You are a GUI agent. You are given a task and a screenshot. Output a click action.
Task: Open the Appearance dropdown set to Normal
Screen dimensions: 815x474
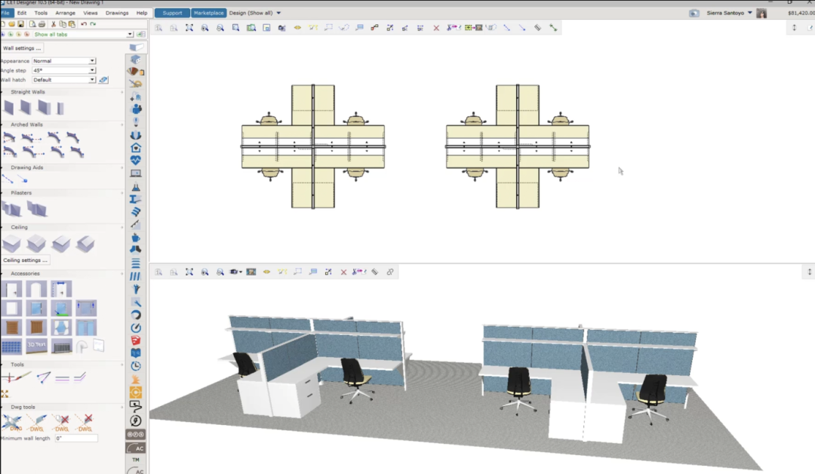(x=64, y=61)
